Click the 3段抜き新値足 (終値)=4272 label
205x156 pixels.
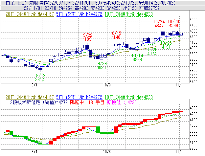39,102
